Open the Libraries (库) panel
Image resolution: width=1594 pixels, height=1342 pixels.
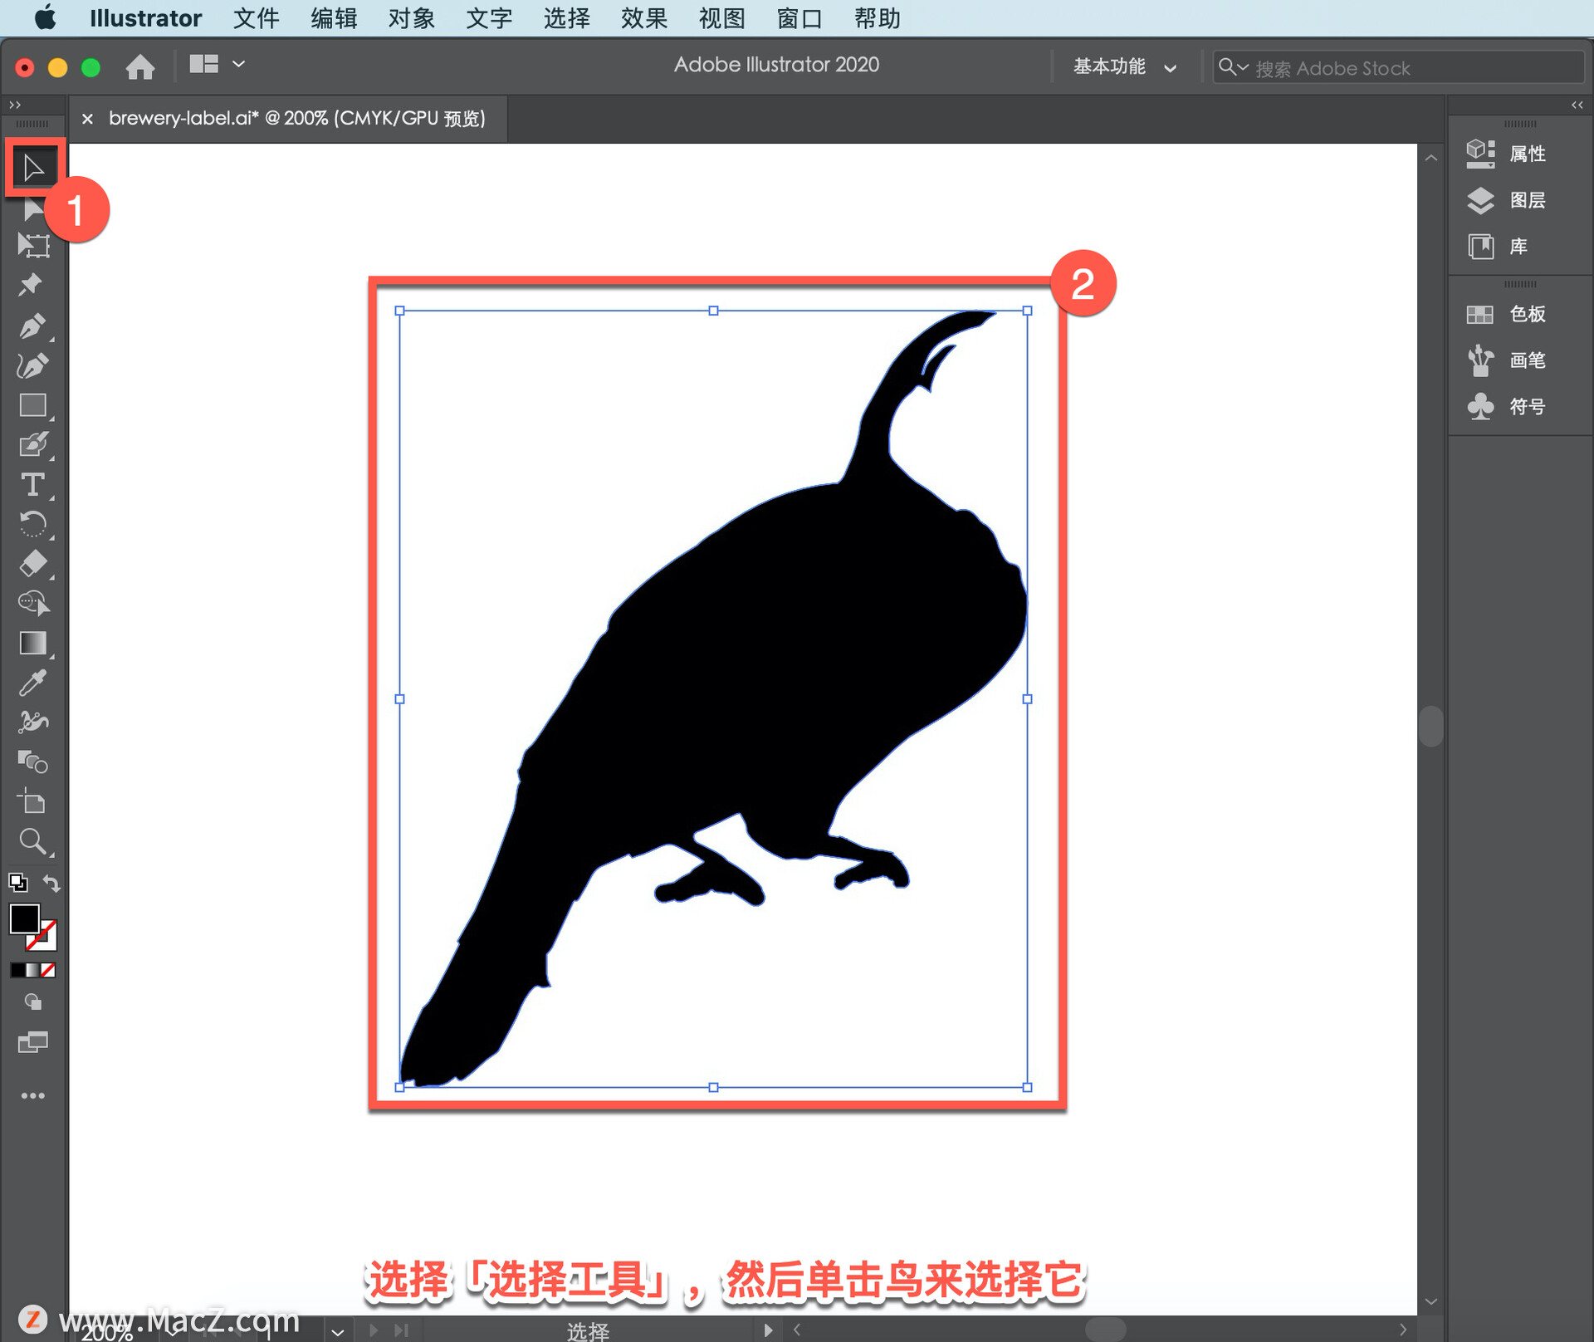click(x=1498, y=247)
